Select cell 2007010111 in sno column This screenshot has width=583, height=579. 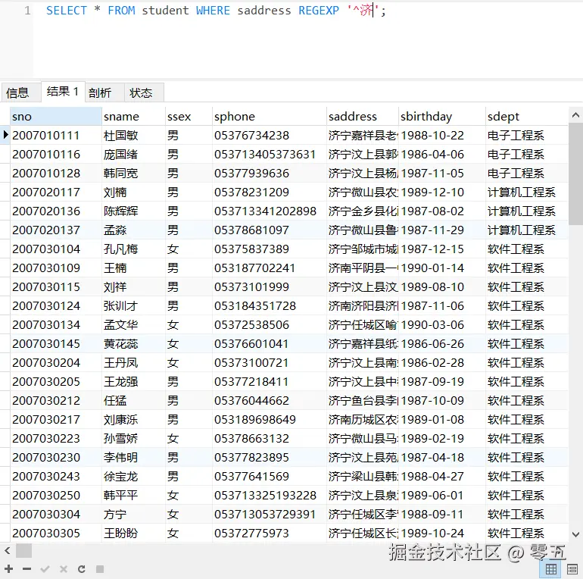point(56,136)
